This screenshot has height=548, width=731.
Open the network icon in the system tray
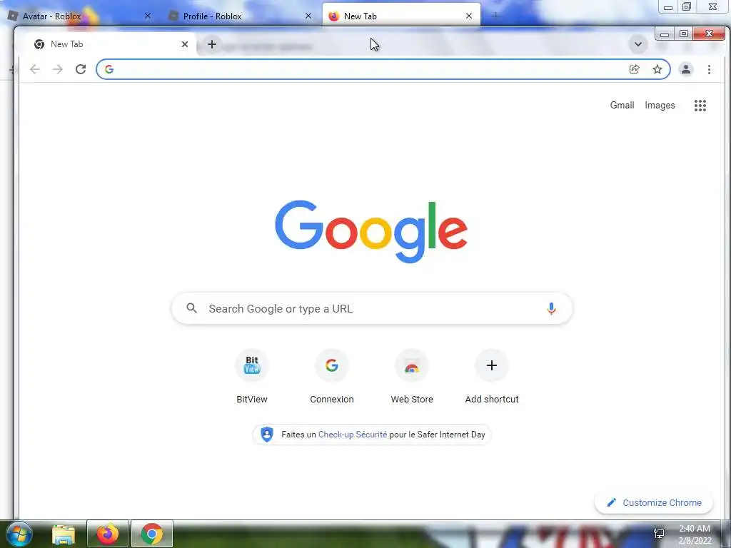tap(659, 534)
